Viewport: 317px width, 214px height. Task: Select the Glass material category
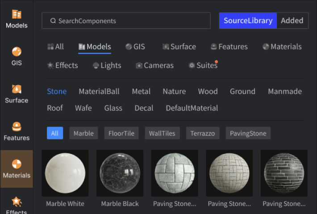[113, 108]
